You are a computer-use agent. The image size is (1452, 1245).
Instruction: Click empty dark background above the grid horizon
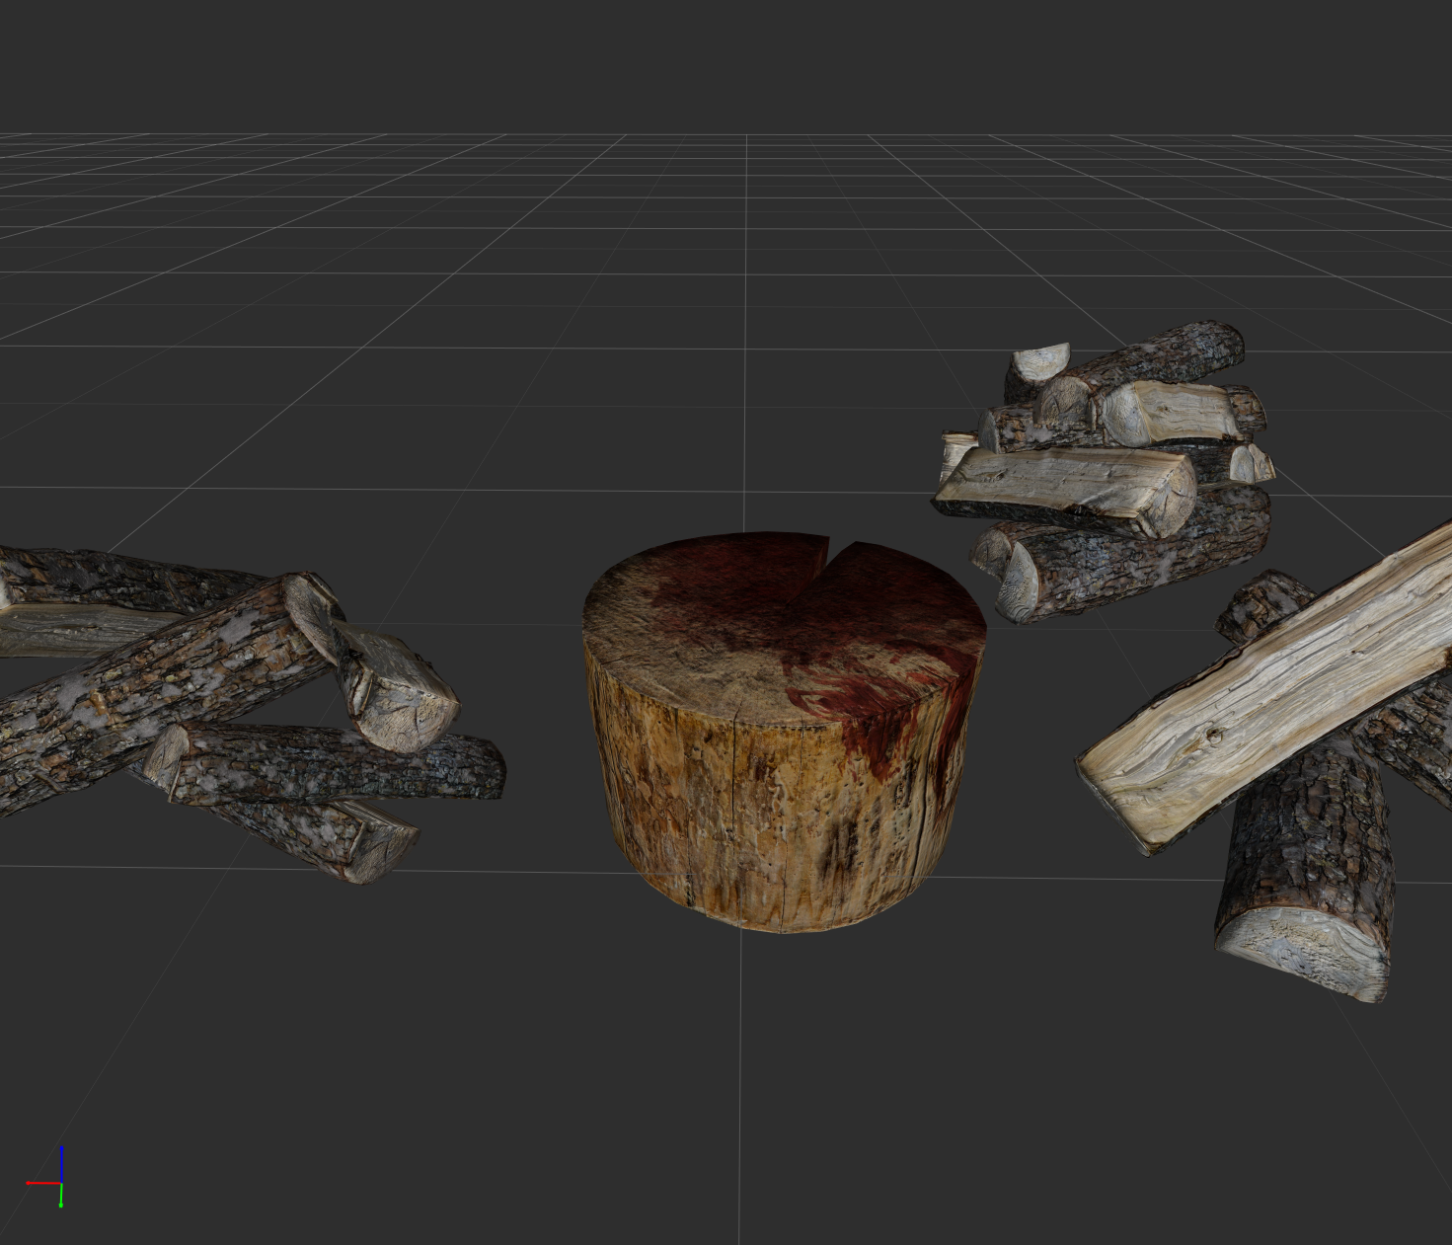click(x=726, y=59)
